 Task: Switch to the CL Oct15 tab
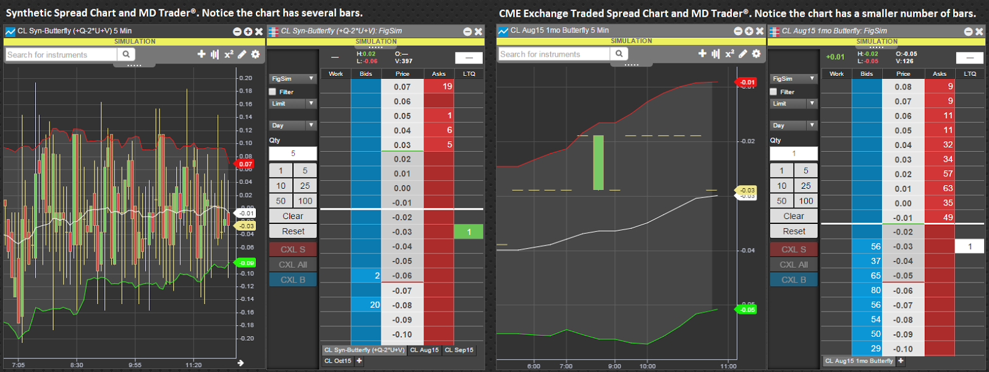coord(337,361)
